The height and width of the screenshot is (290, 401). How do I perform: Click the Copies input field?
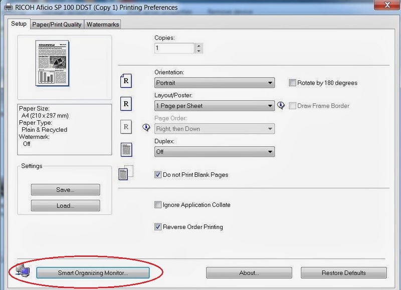point(174,48)
